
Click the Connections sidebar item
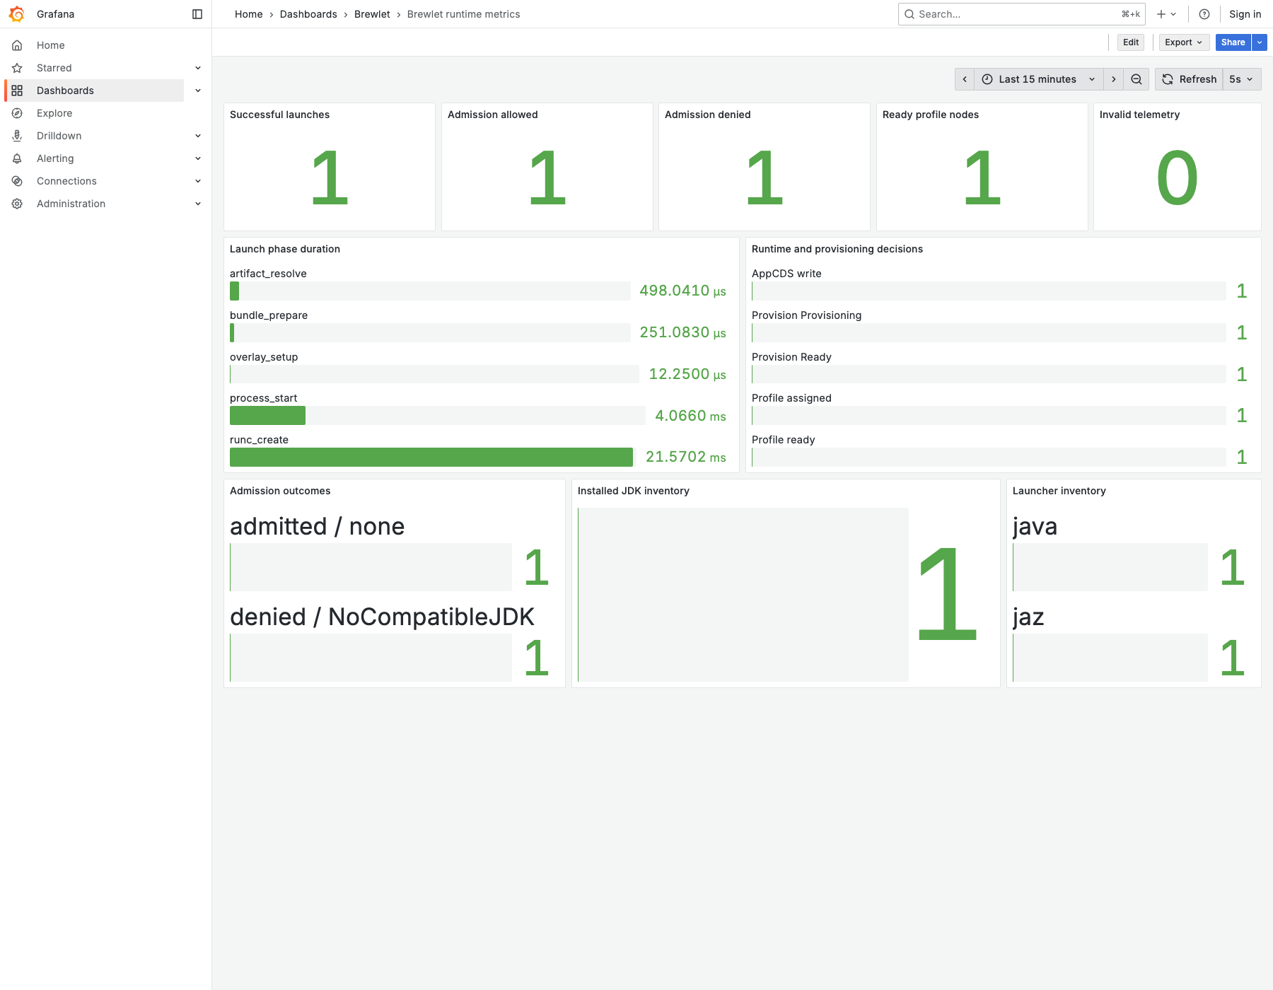coord(66,181)
